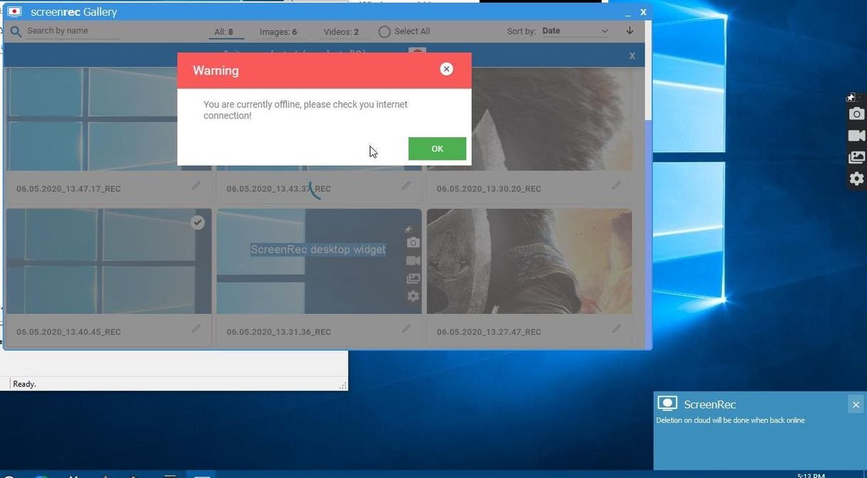Image resolution: width=867 pixels, height=478 pixels.
Task: Close the ScreenRec notification toast
Action: click(x=856, y=404)
